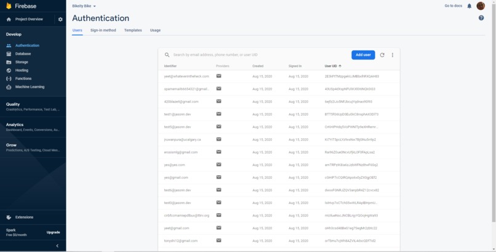
Task: Select the yes@gmail.com identifier
Action: pyautogui.click(x=176, y=178)
